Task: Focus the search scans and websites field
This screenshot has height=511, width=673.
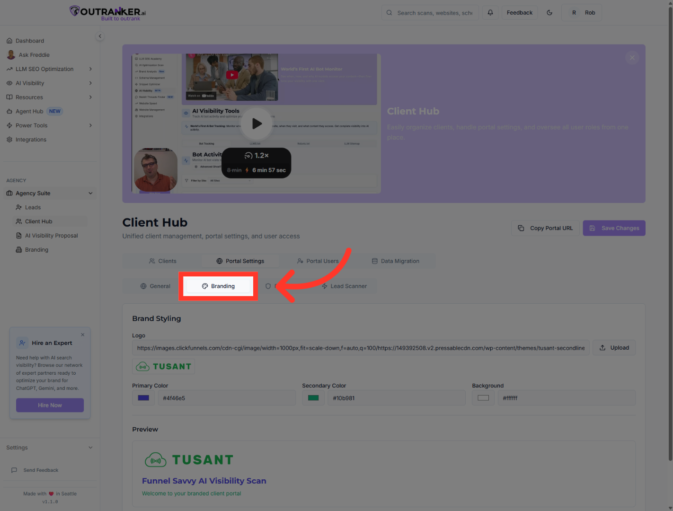Action: [x=430, y=13]
